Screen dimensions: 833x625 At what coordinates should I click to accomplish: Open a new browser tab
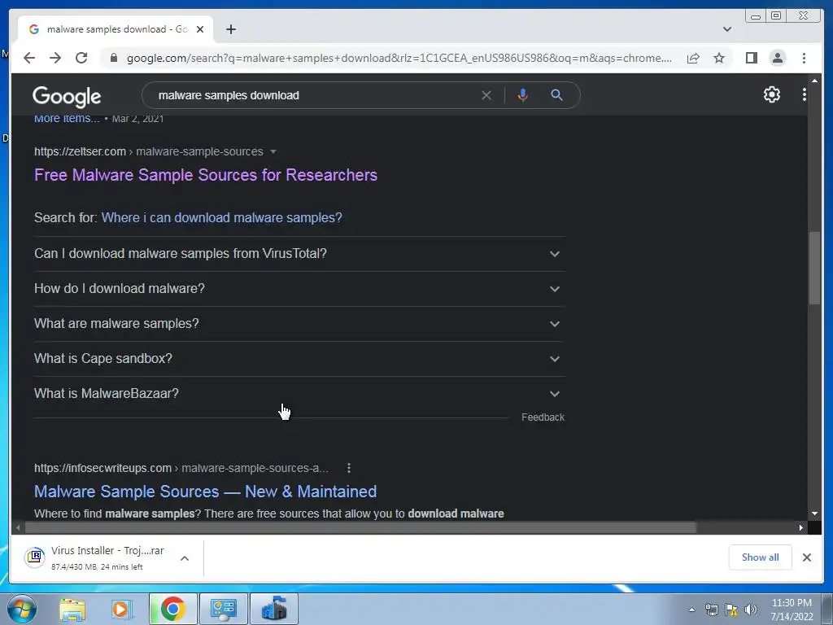[x=230, y=29]
